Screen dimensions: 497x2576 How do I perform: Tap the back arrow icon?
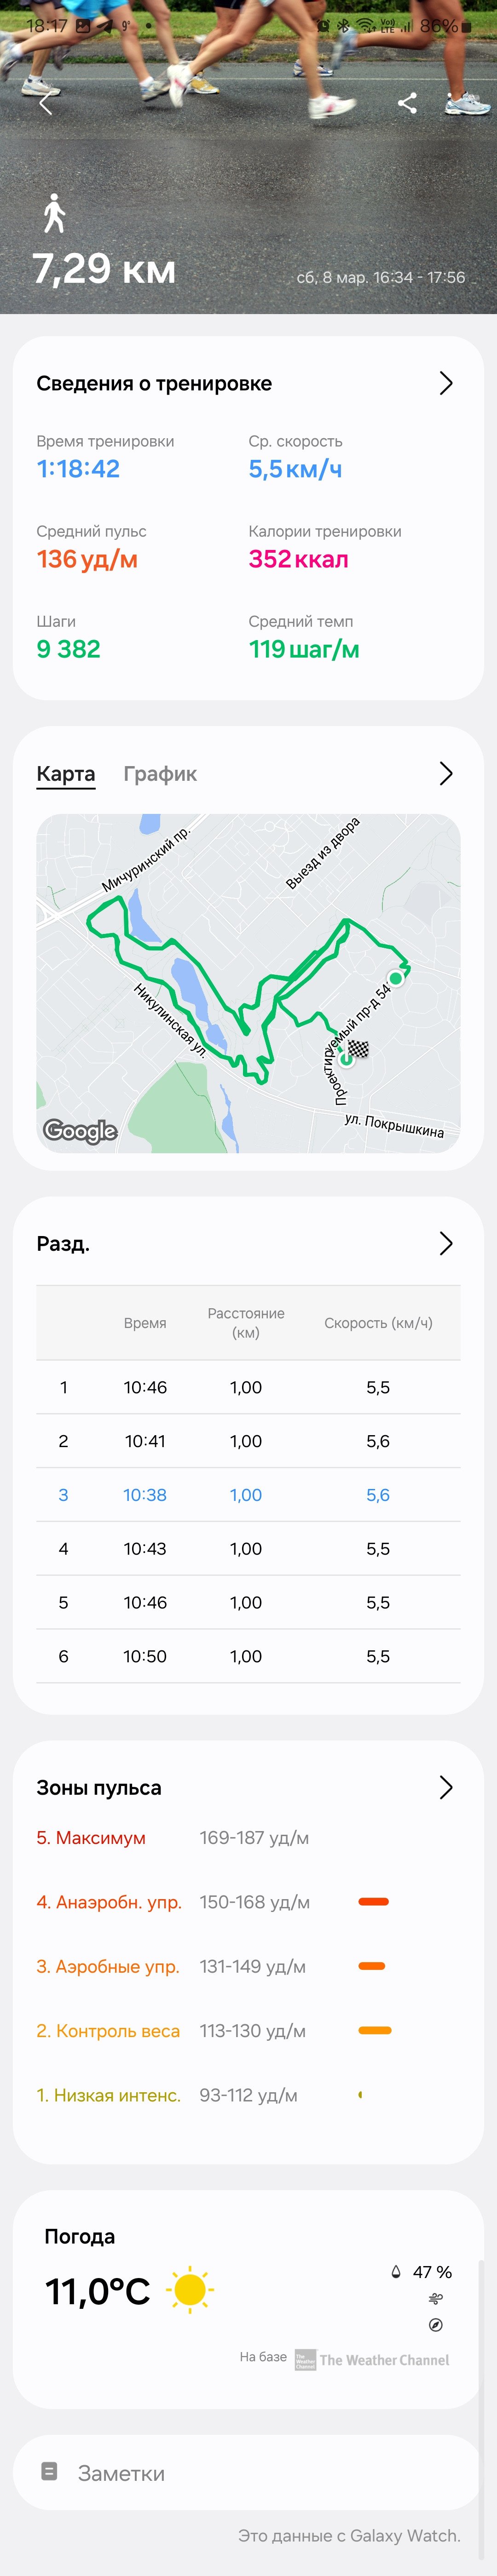45,103
